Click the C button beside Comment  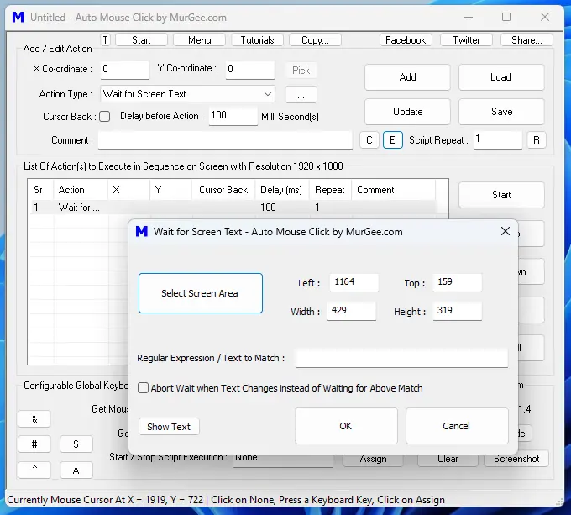(x=369, y=140)
